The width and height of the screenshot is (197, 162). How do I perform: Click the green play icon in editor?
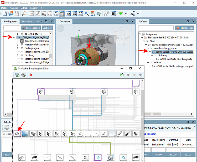[x=122, y=75]
